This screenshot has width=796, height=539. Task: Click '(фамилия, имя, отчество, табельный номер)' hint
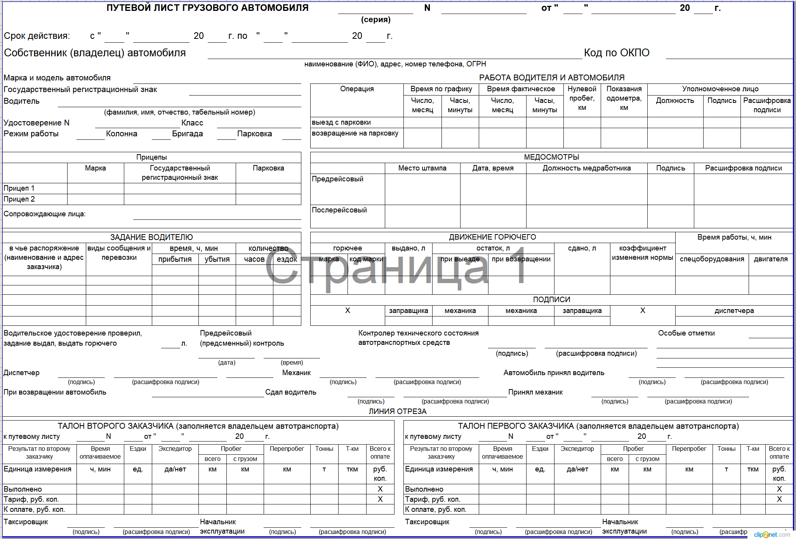[179, 112]
